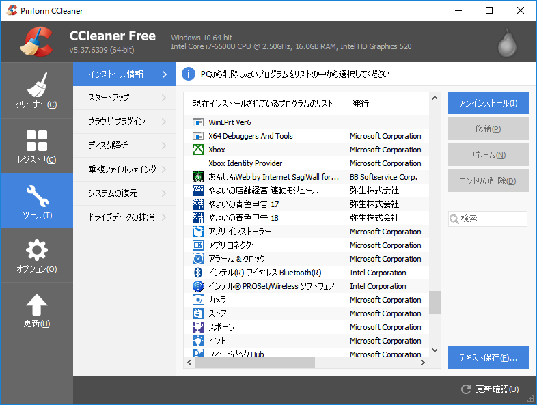Open the ブラウザ プラグイン tab

[124, 122]
